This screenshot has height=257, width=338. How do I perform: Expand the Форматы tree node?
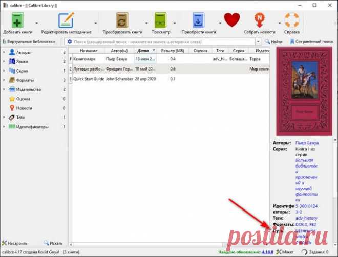[x=4, y=80]
